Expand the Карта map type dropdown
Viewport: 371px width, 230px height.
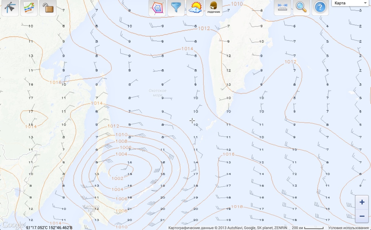pyautogui.click(x=350, y=3)
